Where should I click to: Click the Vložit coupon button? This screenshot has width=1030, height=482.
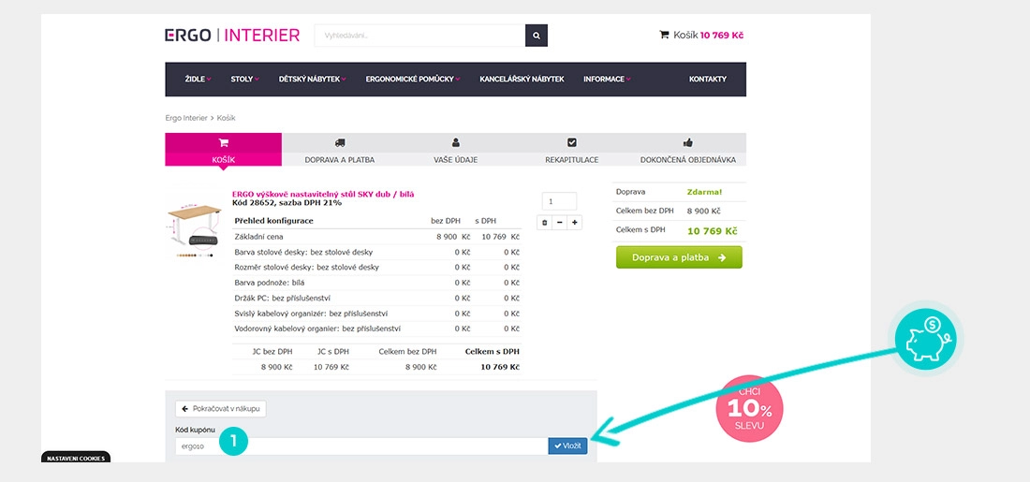(567, 445)
